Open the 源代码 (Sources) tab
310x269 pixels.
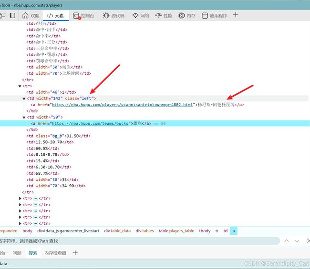114,16
